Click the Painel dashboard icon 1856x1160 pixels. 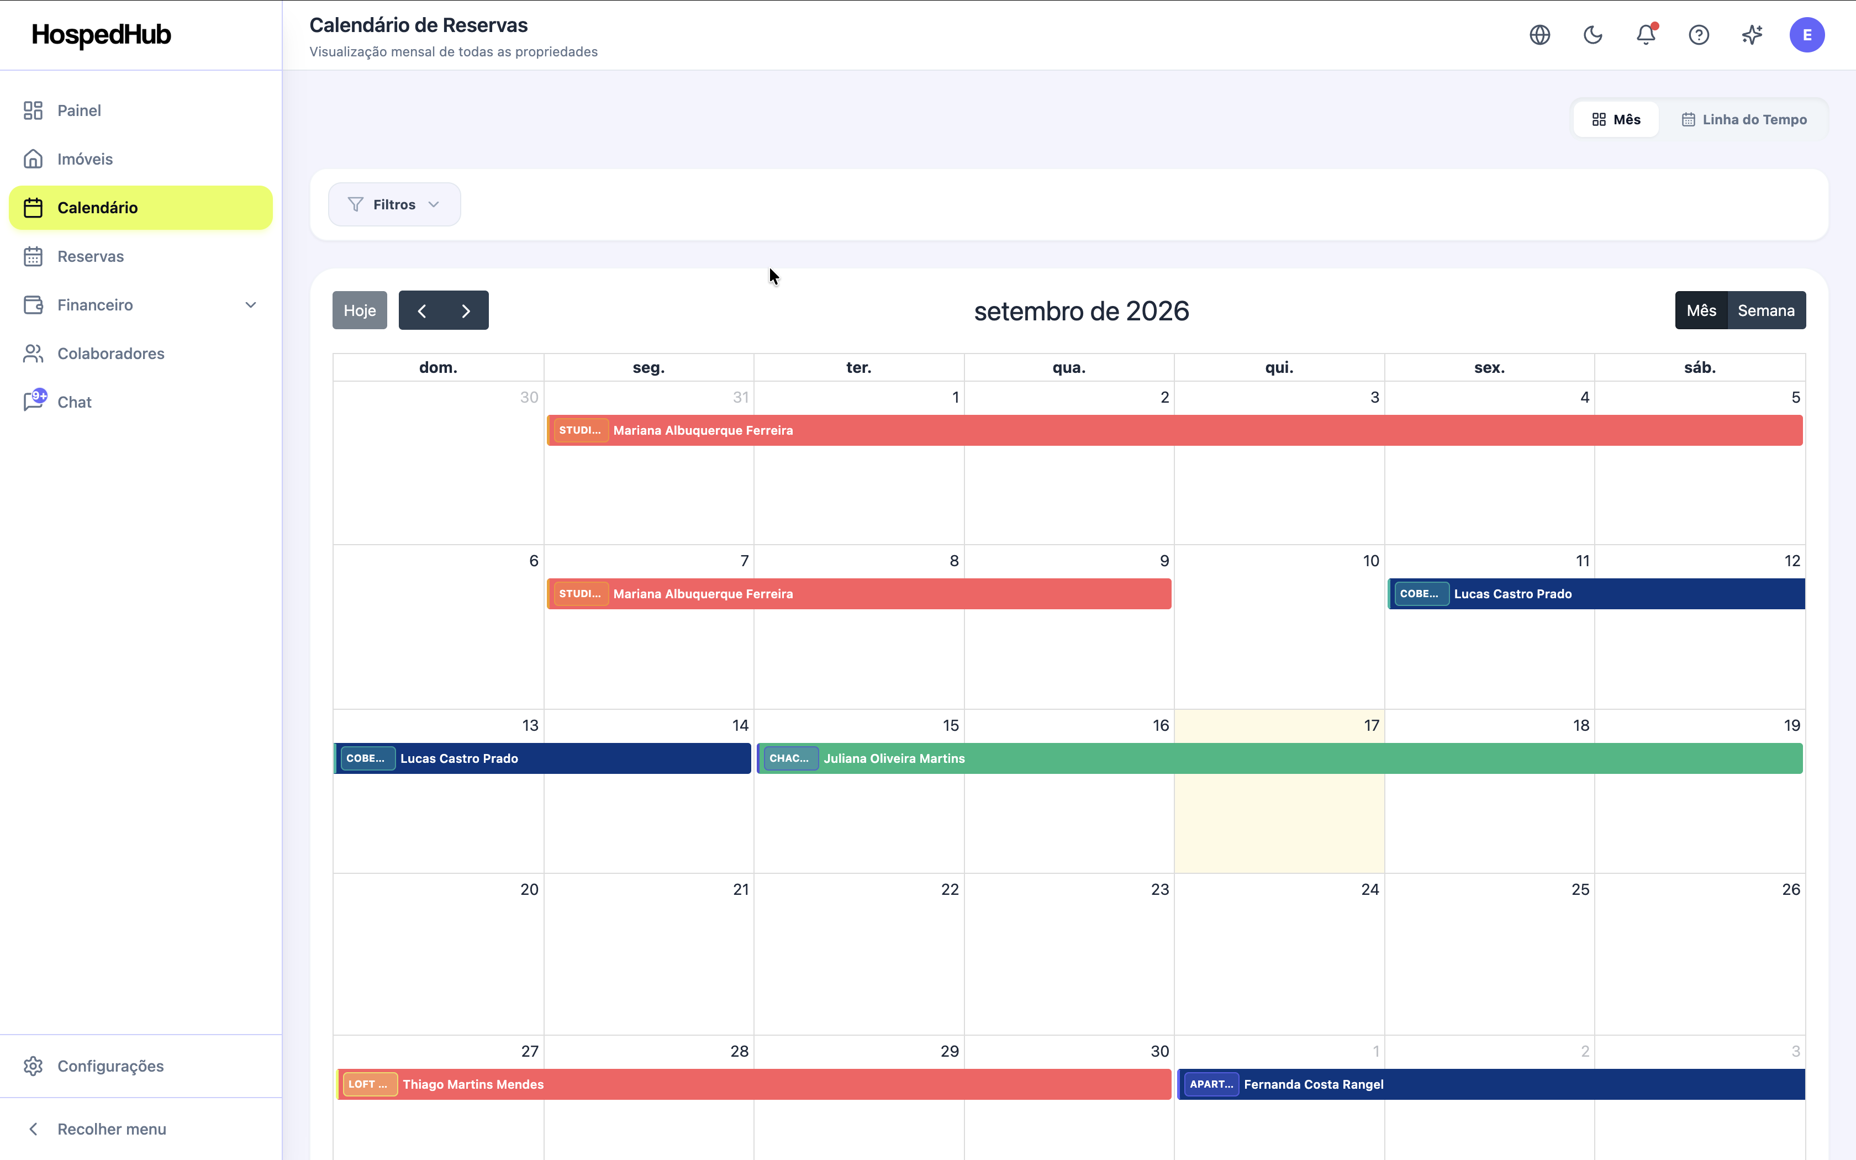click(x=33, y=110)
